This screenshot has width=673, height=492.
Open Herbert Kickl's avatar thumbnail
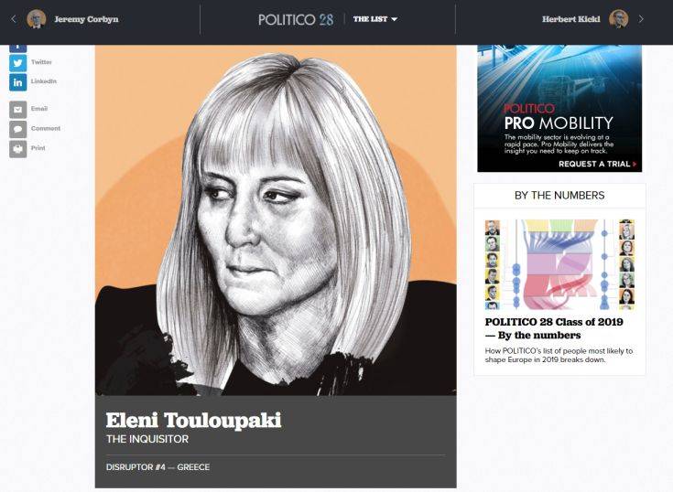(x=618, y=19)
